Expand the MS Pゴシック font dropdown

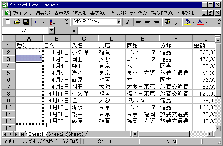click(118, 22)
